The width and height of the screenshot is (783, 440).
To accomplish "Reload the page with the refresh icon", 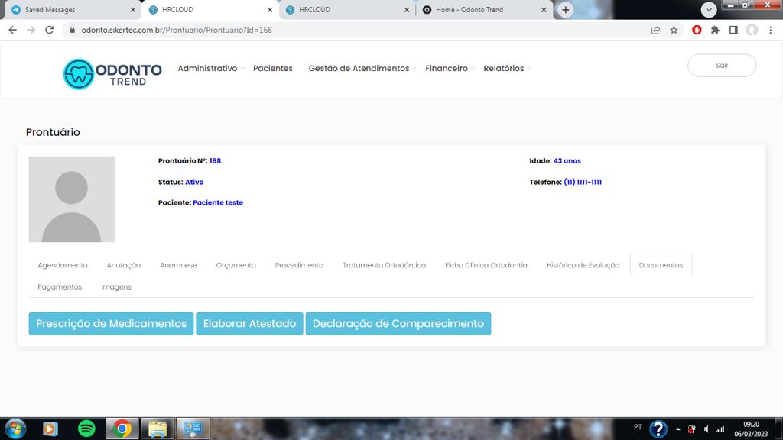I will click(x=50, y=30).
